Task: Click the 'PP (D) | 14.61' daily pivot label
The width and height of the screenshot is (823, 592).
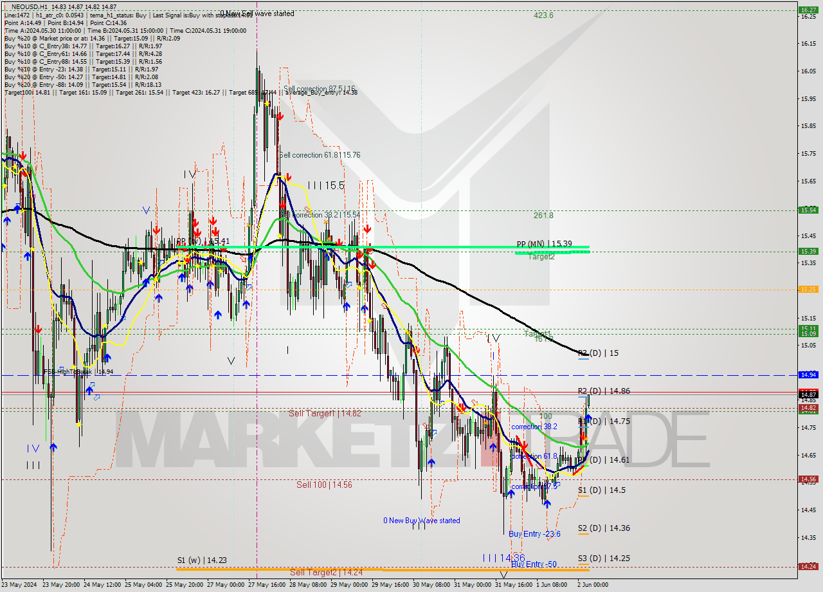Action: pyautogui.click(x=604, y=459)
